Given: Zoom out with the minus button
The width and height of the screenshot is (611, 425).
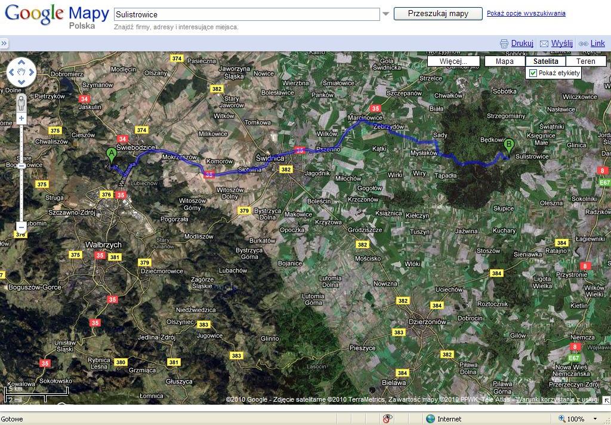Looking at the screenshot, I should point(21,227).
